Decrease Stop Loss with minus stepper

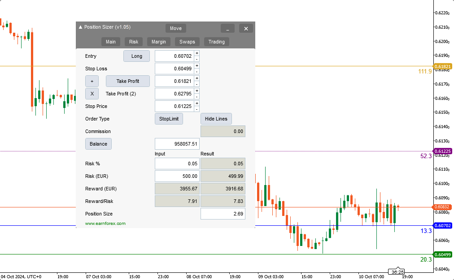pos(197,71)
